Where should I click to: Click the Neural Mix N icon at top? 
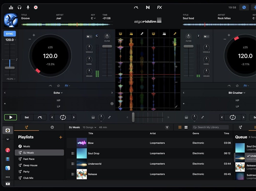click(148, 7)
